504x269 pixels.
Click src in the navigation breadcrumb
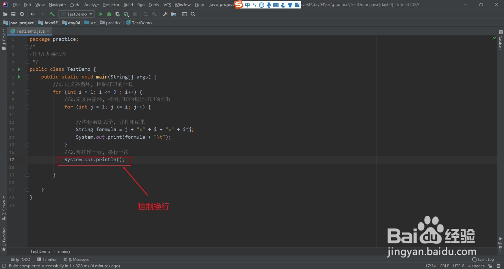click(90, 23)
